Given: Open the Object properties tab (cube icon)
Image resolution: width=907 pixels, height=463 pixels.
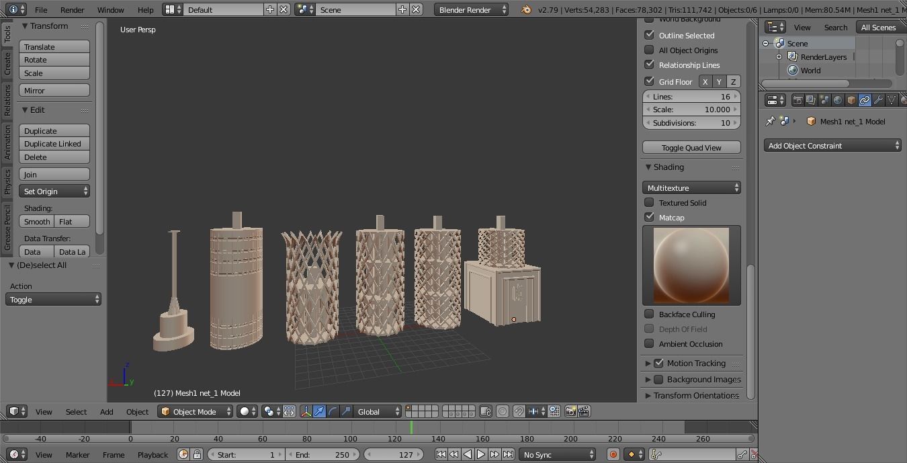Looking at the screenshot, I should (x=851, y=100).
